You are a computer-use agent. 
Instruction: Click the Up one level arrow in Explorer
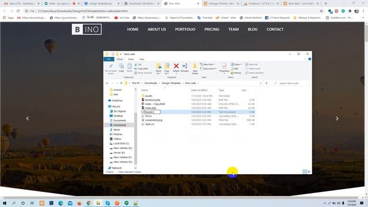(121, 83)
